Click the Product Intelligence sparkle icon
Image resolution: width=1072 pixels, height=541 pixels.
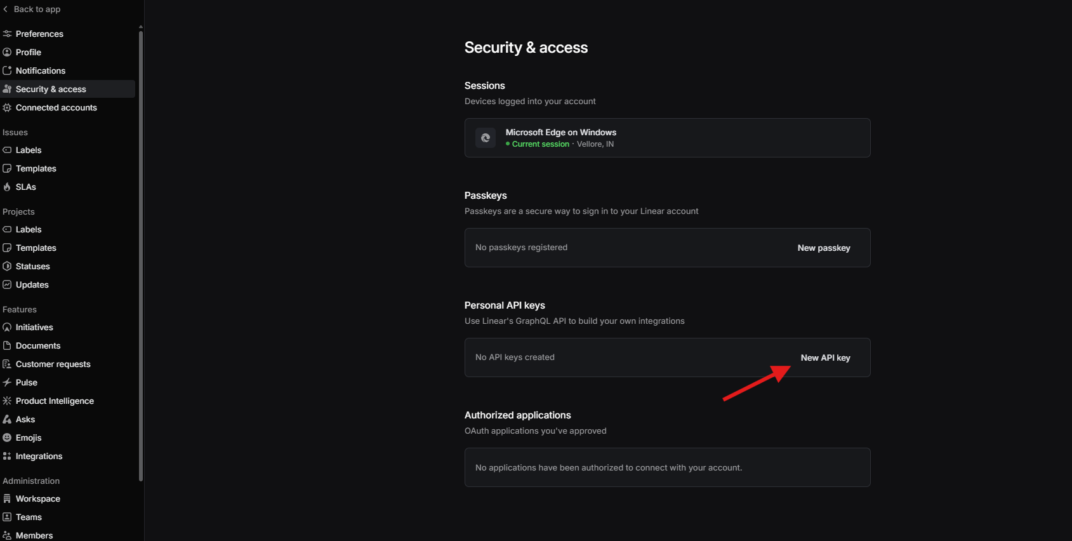[7, 401]
